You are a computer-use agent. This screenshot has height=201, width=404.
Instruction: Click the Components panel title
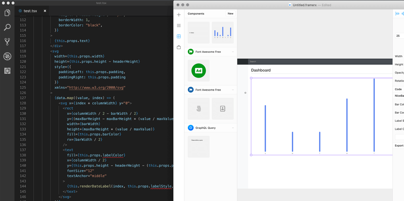[x=196, y=14]
